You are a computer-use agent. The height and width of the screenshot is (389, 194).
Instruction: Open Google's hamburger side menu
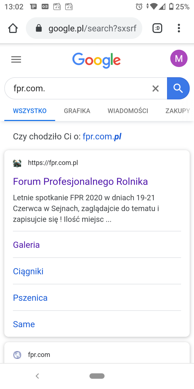coord(16,59)
